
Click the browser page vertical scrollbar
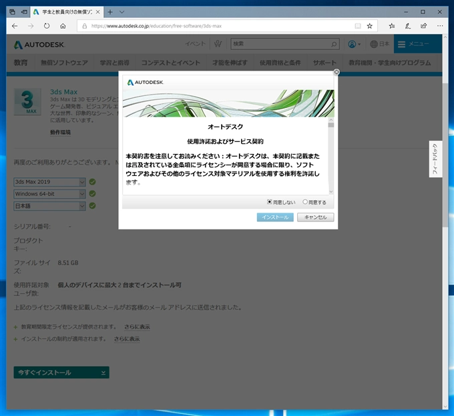pyautogui.click(x=445, y=155)
